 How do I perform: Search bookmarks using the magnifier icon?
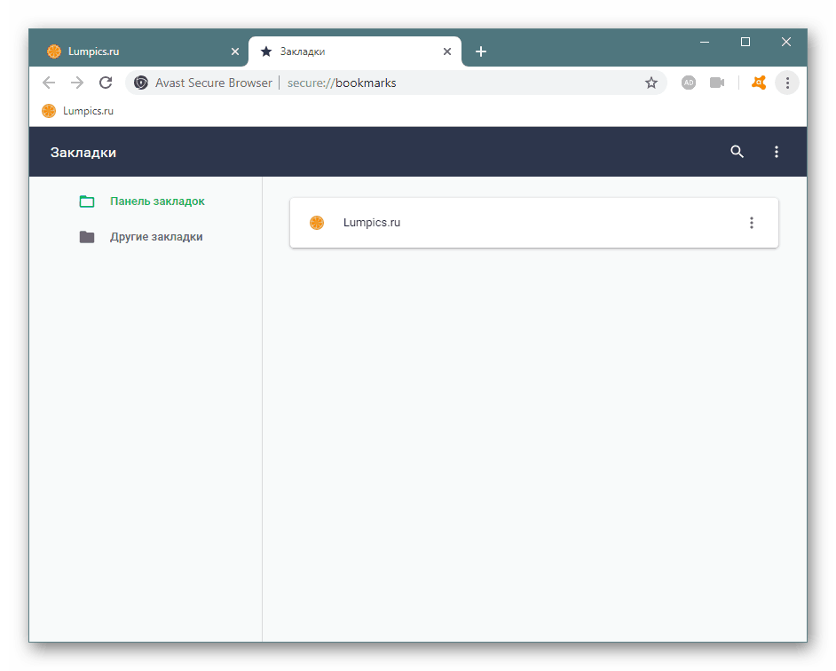pos(737,152)
